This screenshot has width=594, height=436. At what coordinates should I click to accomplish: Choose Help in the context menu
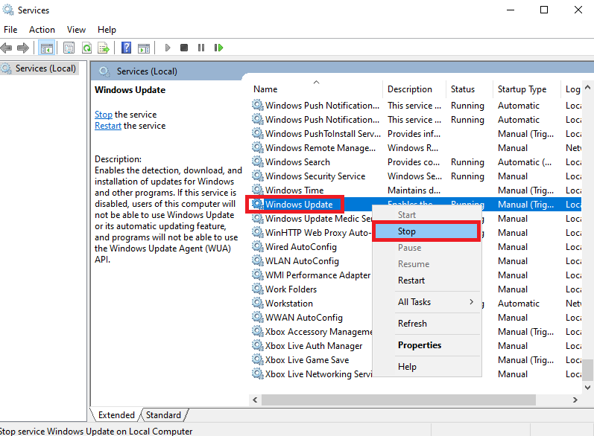[426, 367]
